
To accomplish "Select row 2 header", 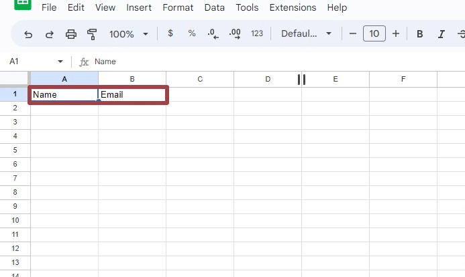I will click(15, 108).
